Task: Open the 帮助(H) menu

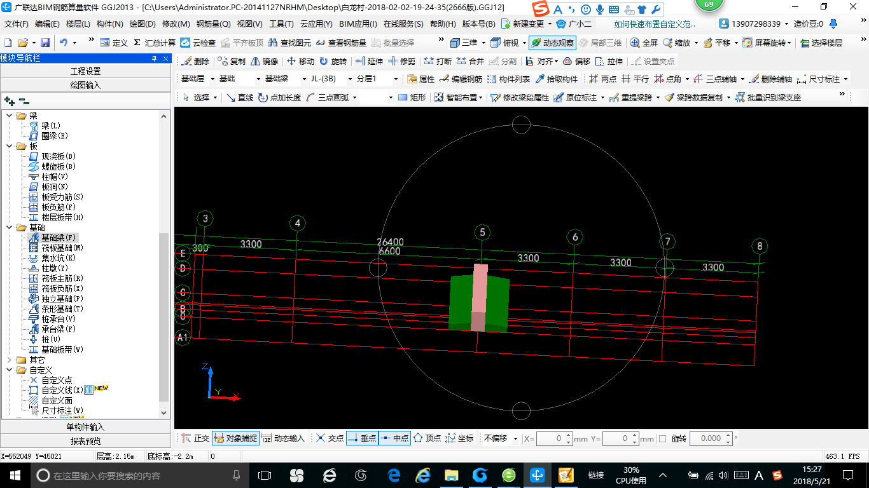Action: (x=443, y=24)
